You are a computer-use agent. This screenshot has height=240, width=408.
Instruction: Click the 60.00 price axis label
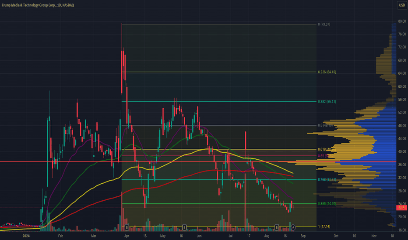402,87
